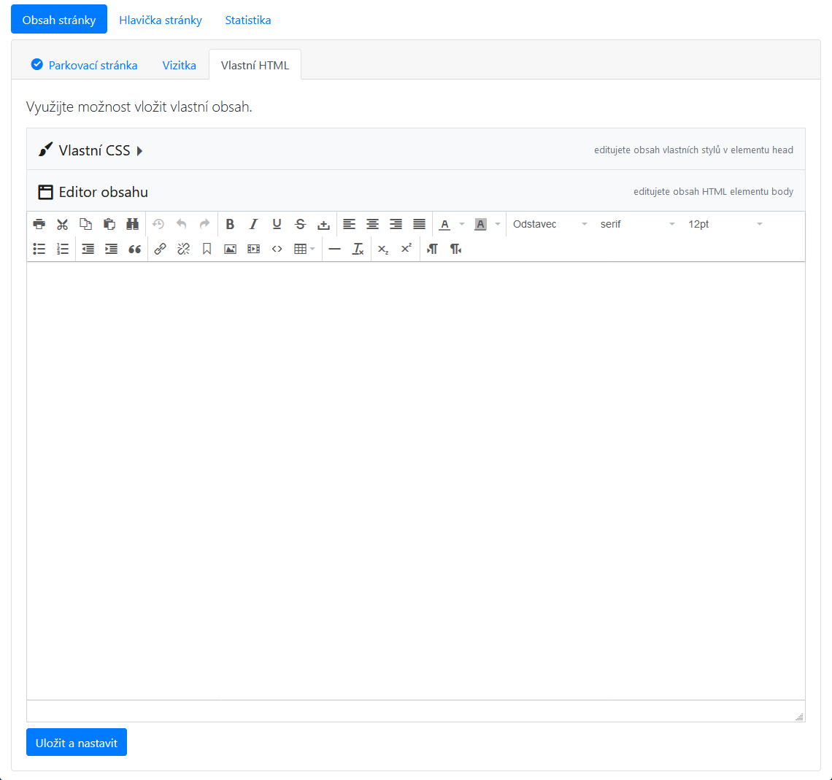The width and height of the screenshot is (832, 780).
Task: Insert a link with the chain icon
Action: (x=161, y=249)
